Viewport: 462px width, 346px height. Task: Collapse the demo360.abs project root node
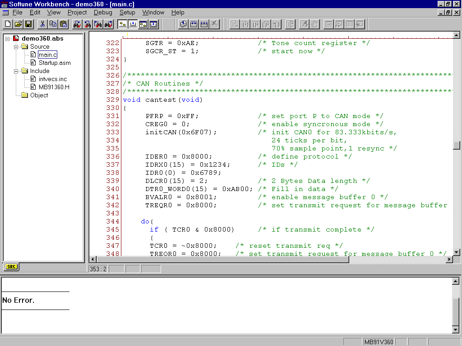[x=8, y=39]
